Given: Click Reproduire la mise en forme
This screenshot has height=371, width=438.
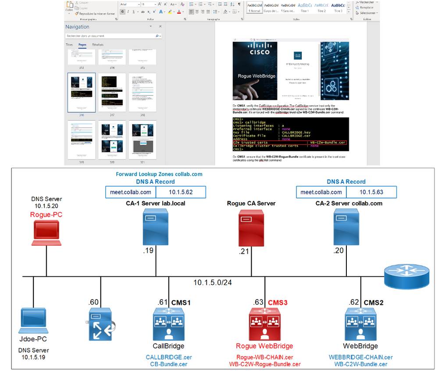Looking at the screenshot, I should pos(95,14).
